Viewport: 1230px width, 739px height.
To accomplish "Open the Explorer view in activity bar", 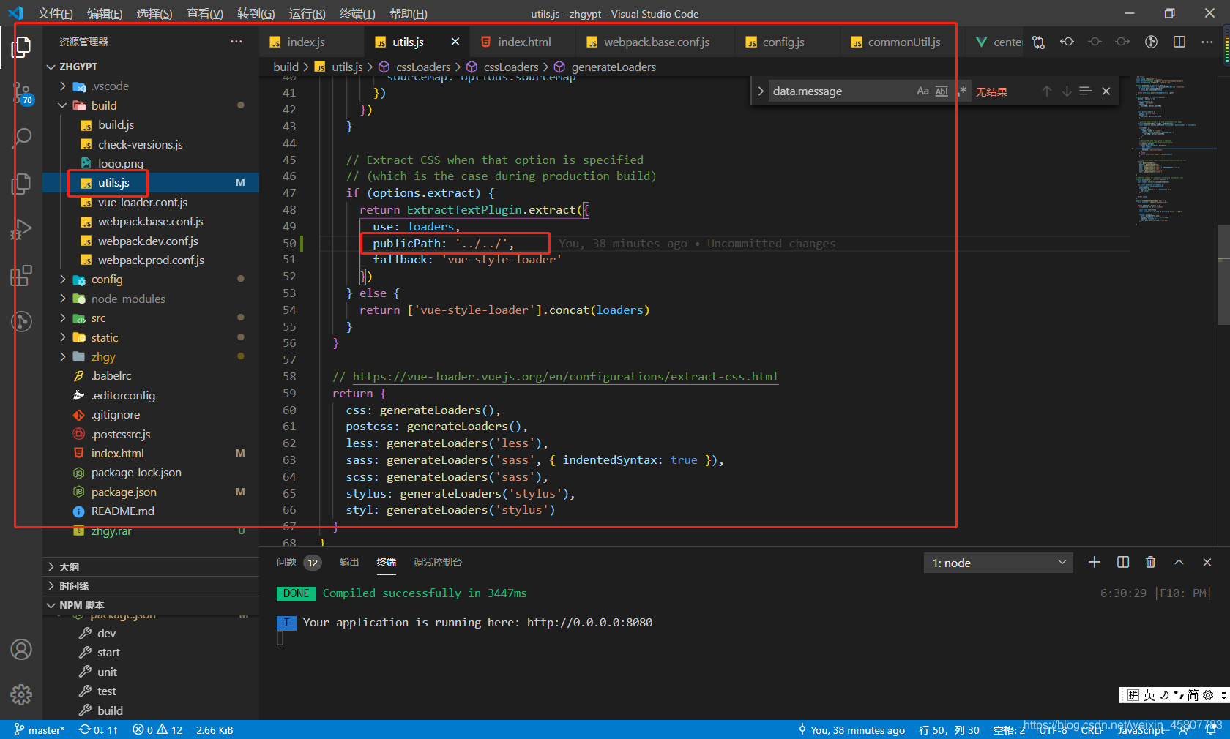I will click(x=21, y=47).
